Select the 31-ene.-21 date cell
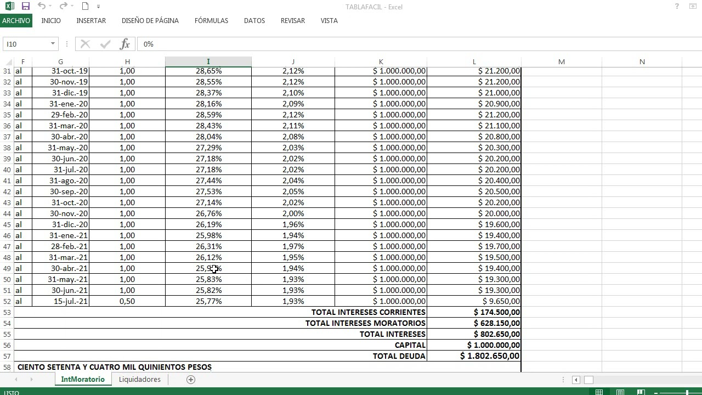 60,235
